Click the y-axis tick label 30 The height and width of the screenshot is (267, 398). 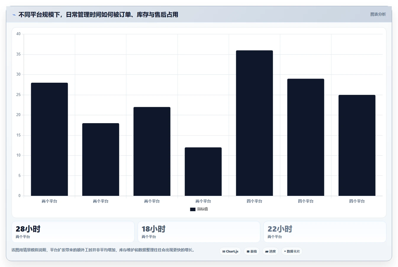pos(18,74)
